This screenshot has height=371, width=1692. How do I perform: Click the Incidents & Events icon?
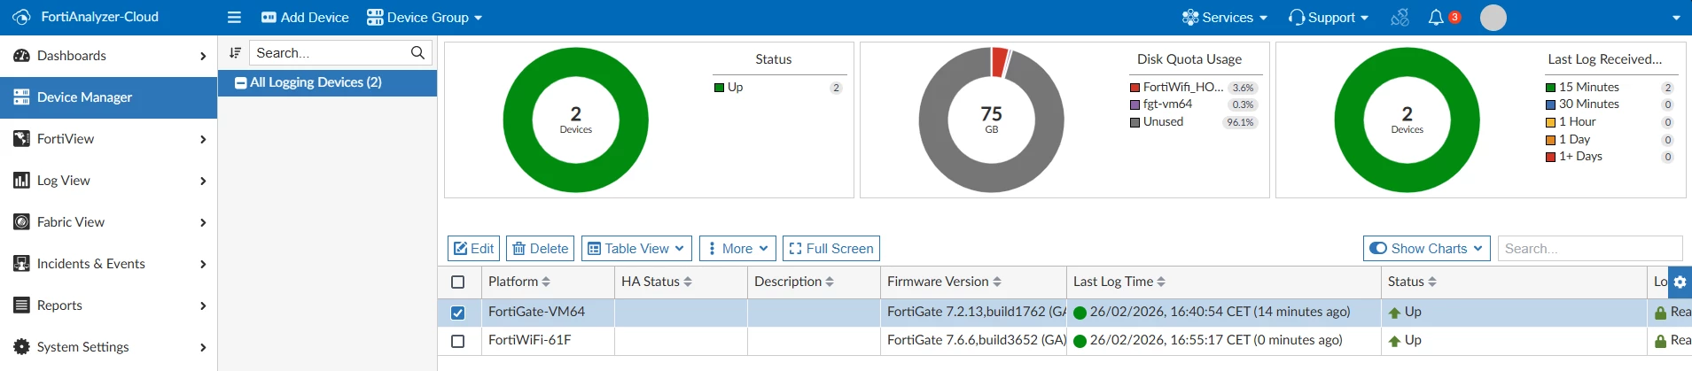coord(21,264)
